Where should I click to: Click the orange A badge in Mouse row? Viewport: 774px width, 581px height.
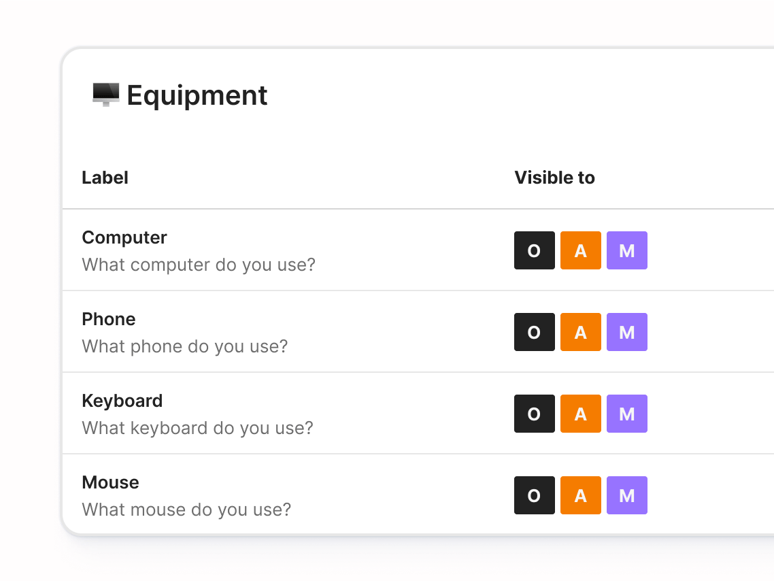tap(580, 495)
